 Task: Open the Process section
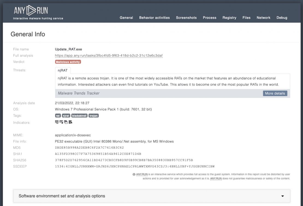(209, 18)
